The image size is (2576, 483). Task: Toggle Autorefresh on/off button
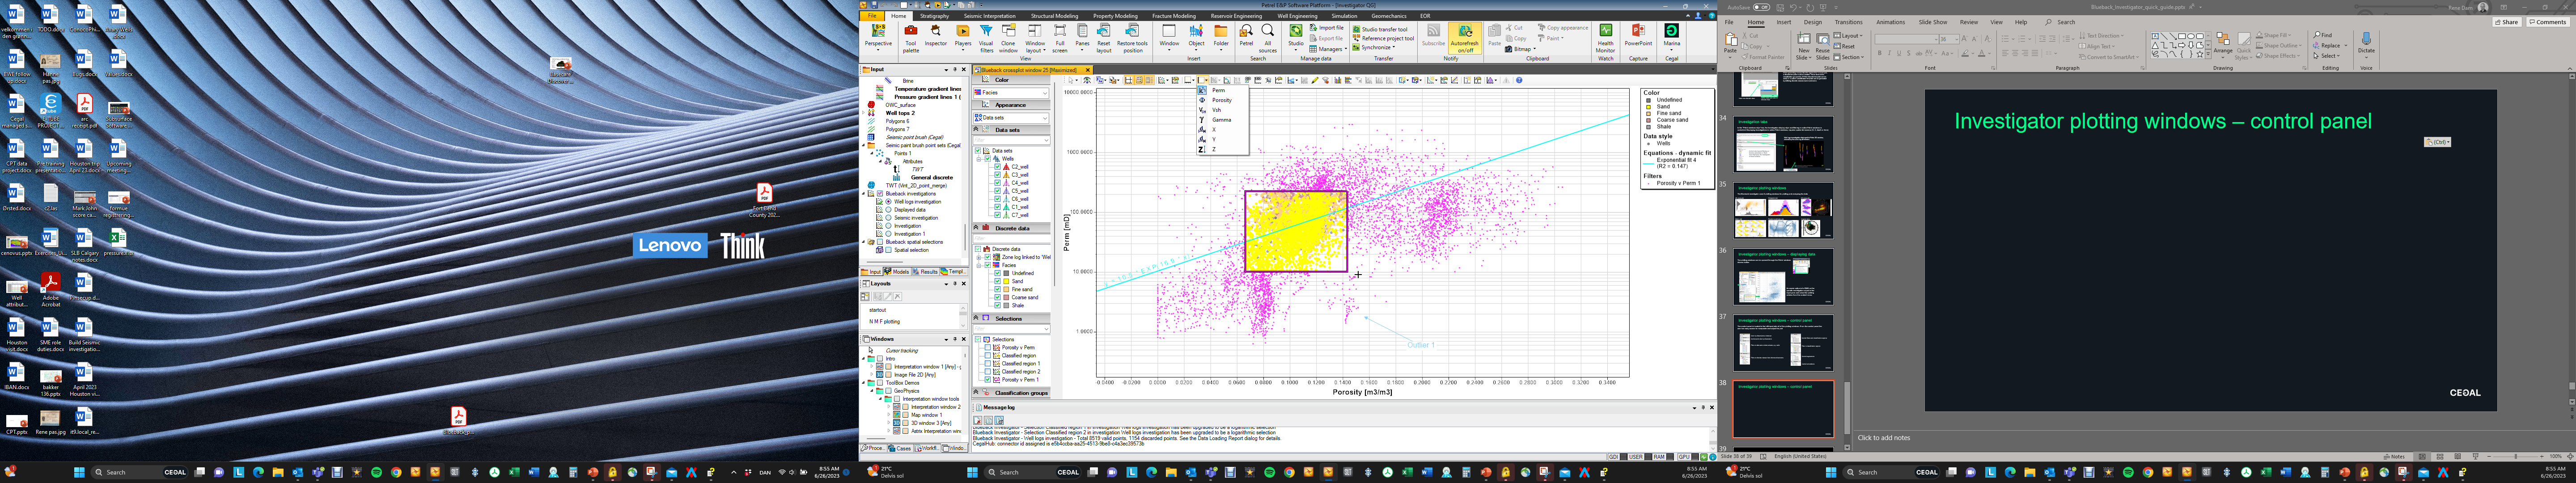pyautogui.click(x=1464, y=38)
